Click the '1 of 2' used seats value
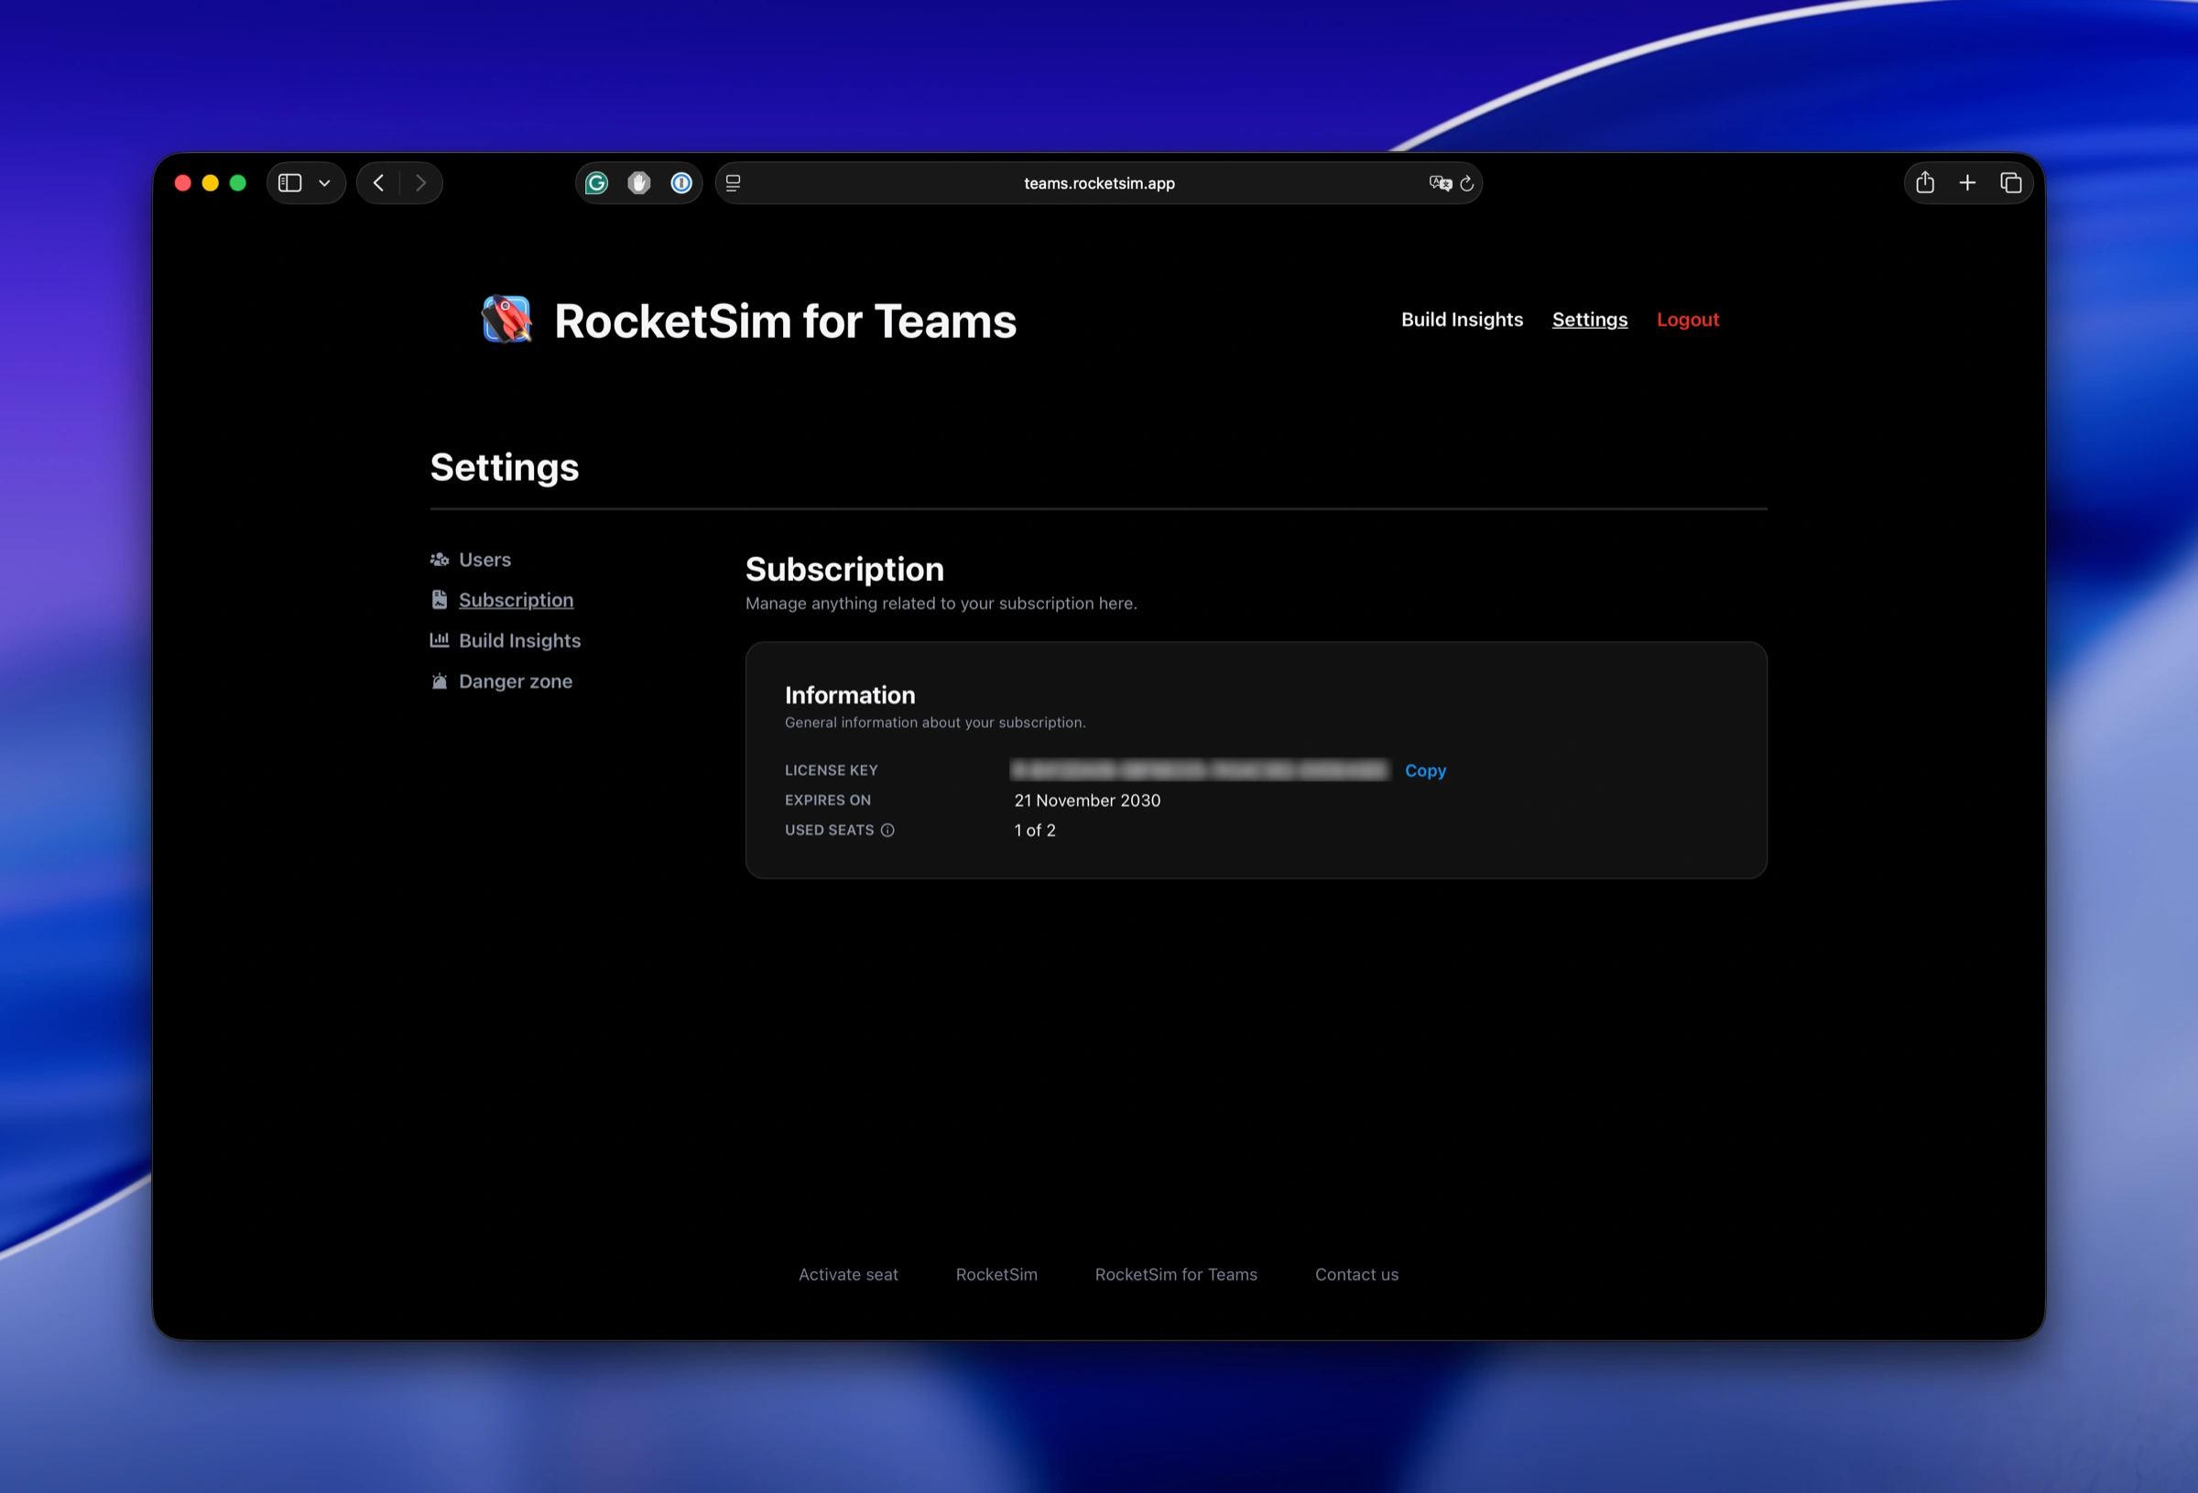This screenshot has height=1493, width=2198. (1035, 830)
